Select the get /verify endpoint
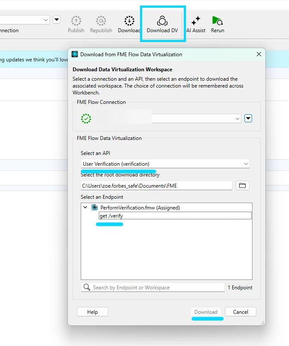This screenshot has height=346, width=289. (175, 216)
